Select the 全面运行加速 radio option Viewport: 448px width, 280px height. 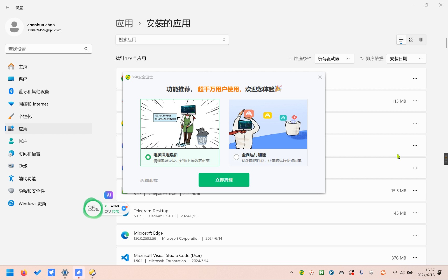236,157
